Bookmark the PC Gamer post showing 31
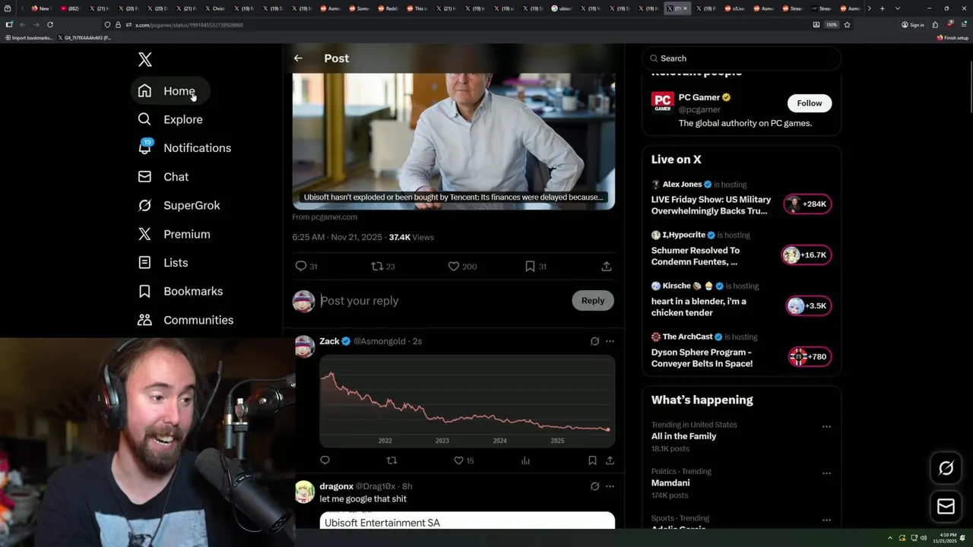Image resolution: width=973 pixels, height=547 pixels. [x=530, y=266]
